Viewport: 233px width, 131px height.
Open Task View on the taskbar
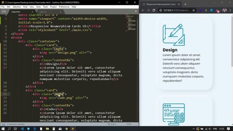15,129
